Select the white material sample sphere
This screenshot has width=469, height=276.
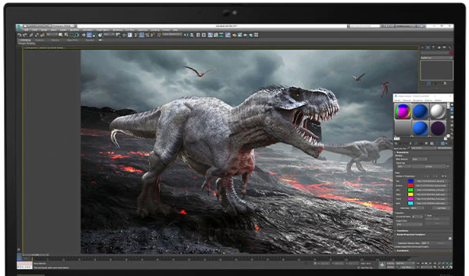(x=438, y=111)
